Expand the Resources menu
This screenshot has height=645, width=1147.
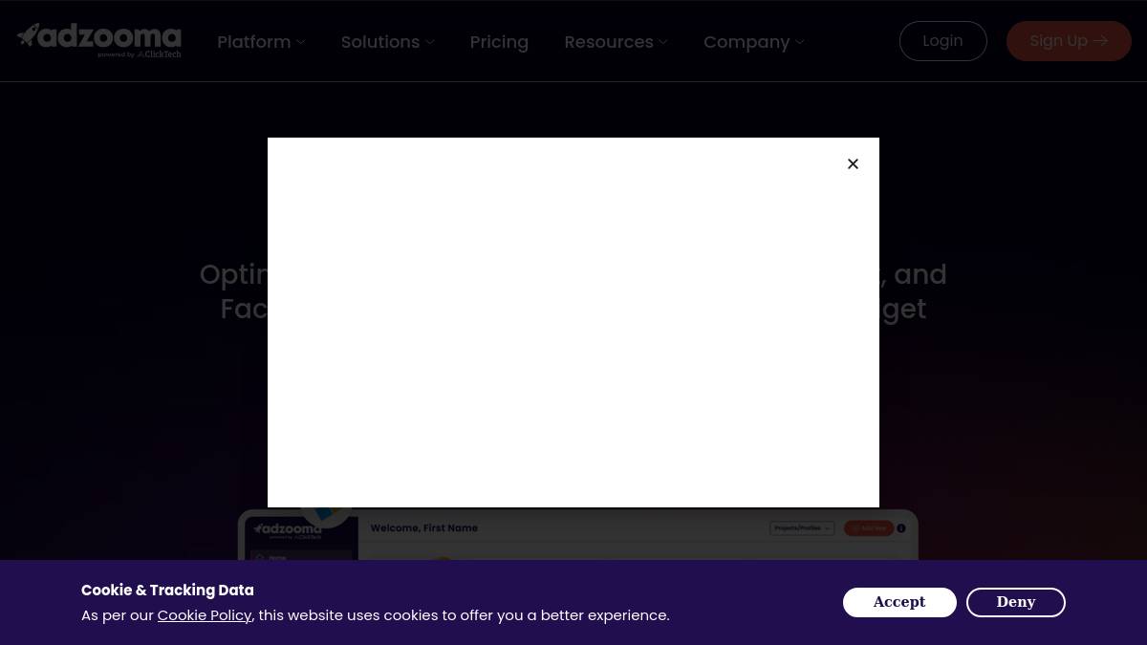point(616,42)
